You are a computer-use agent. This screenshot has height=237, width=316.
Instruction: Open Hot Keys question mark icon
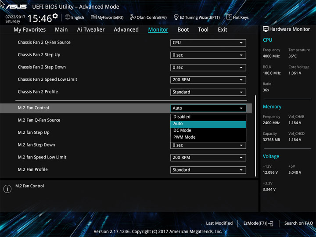point(229,17)
